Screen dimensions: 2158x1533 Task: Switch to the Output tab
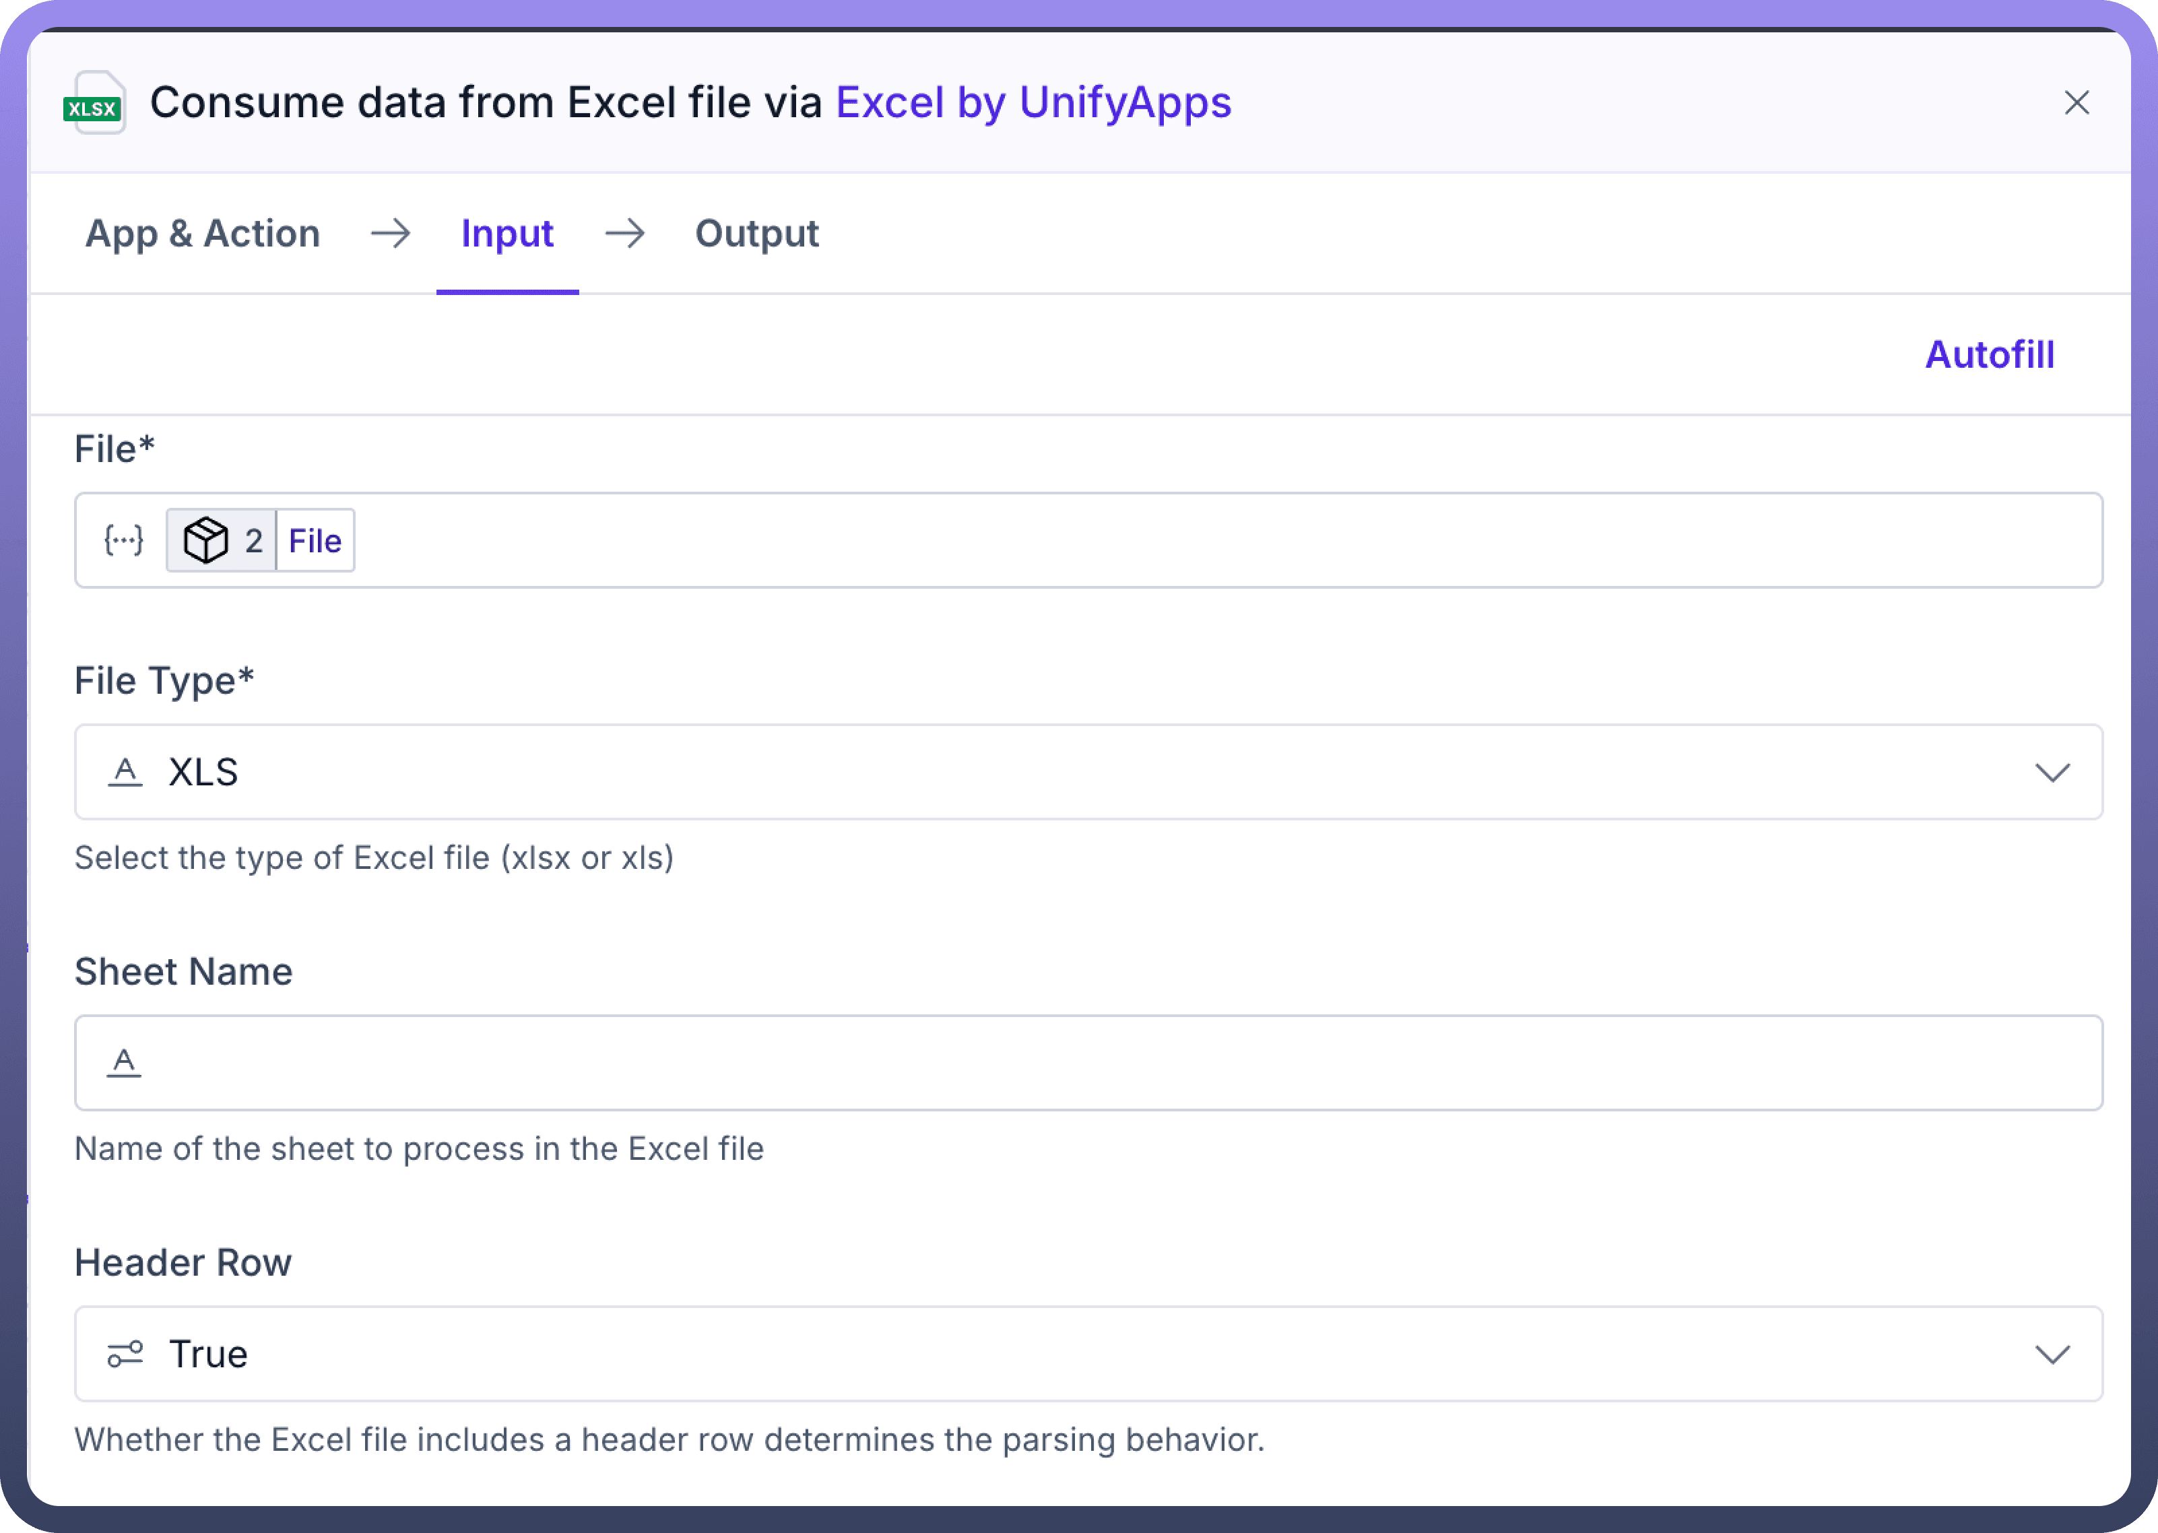point(757,233)
